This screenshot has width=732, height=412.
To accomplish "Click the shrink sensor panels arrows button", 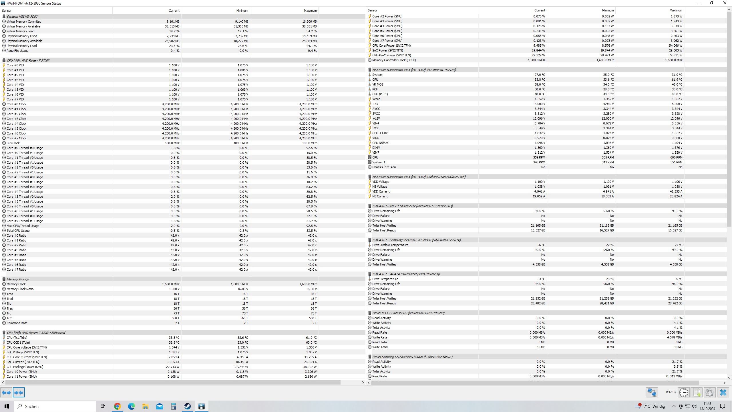I will click(19, 393).
